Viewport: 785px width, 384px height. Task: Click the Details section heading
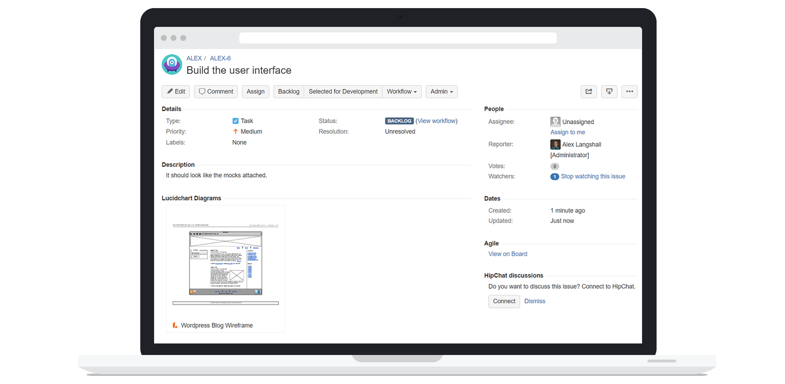pyautogui.click(x=172, y=109)
